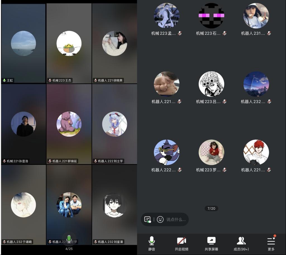Start screen sharing with 共享屏幕
286x255 pixels.
point(211,243)
